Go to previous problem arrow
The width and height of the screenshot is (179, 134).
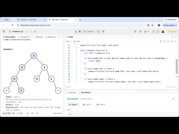(26, 32)
